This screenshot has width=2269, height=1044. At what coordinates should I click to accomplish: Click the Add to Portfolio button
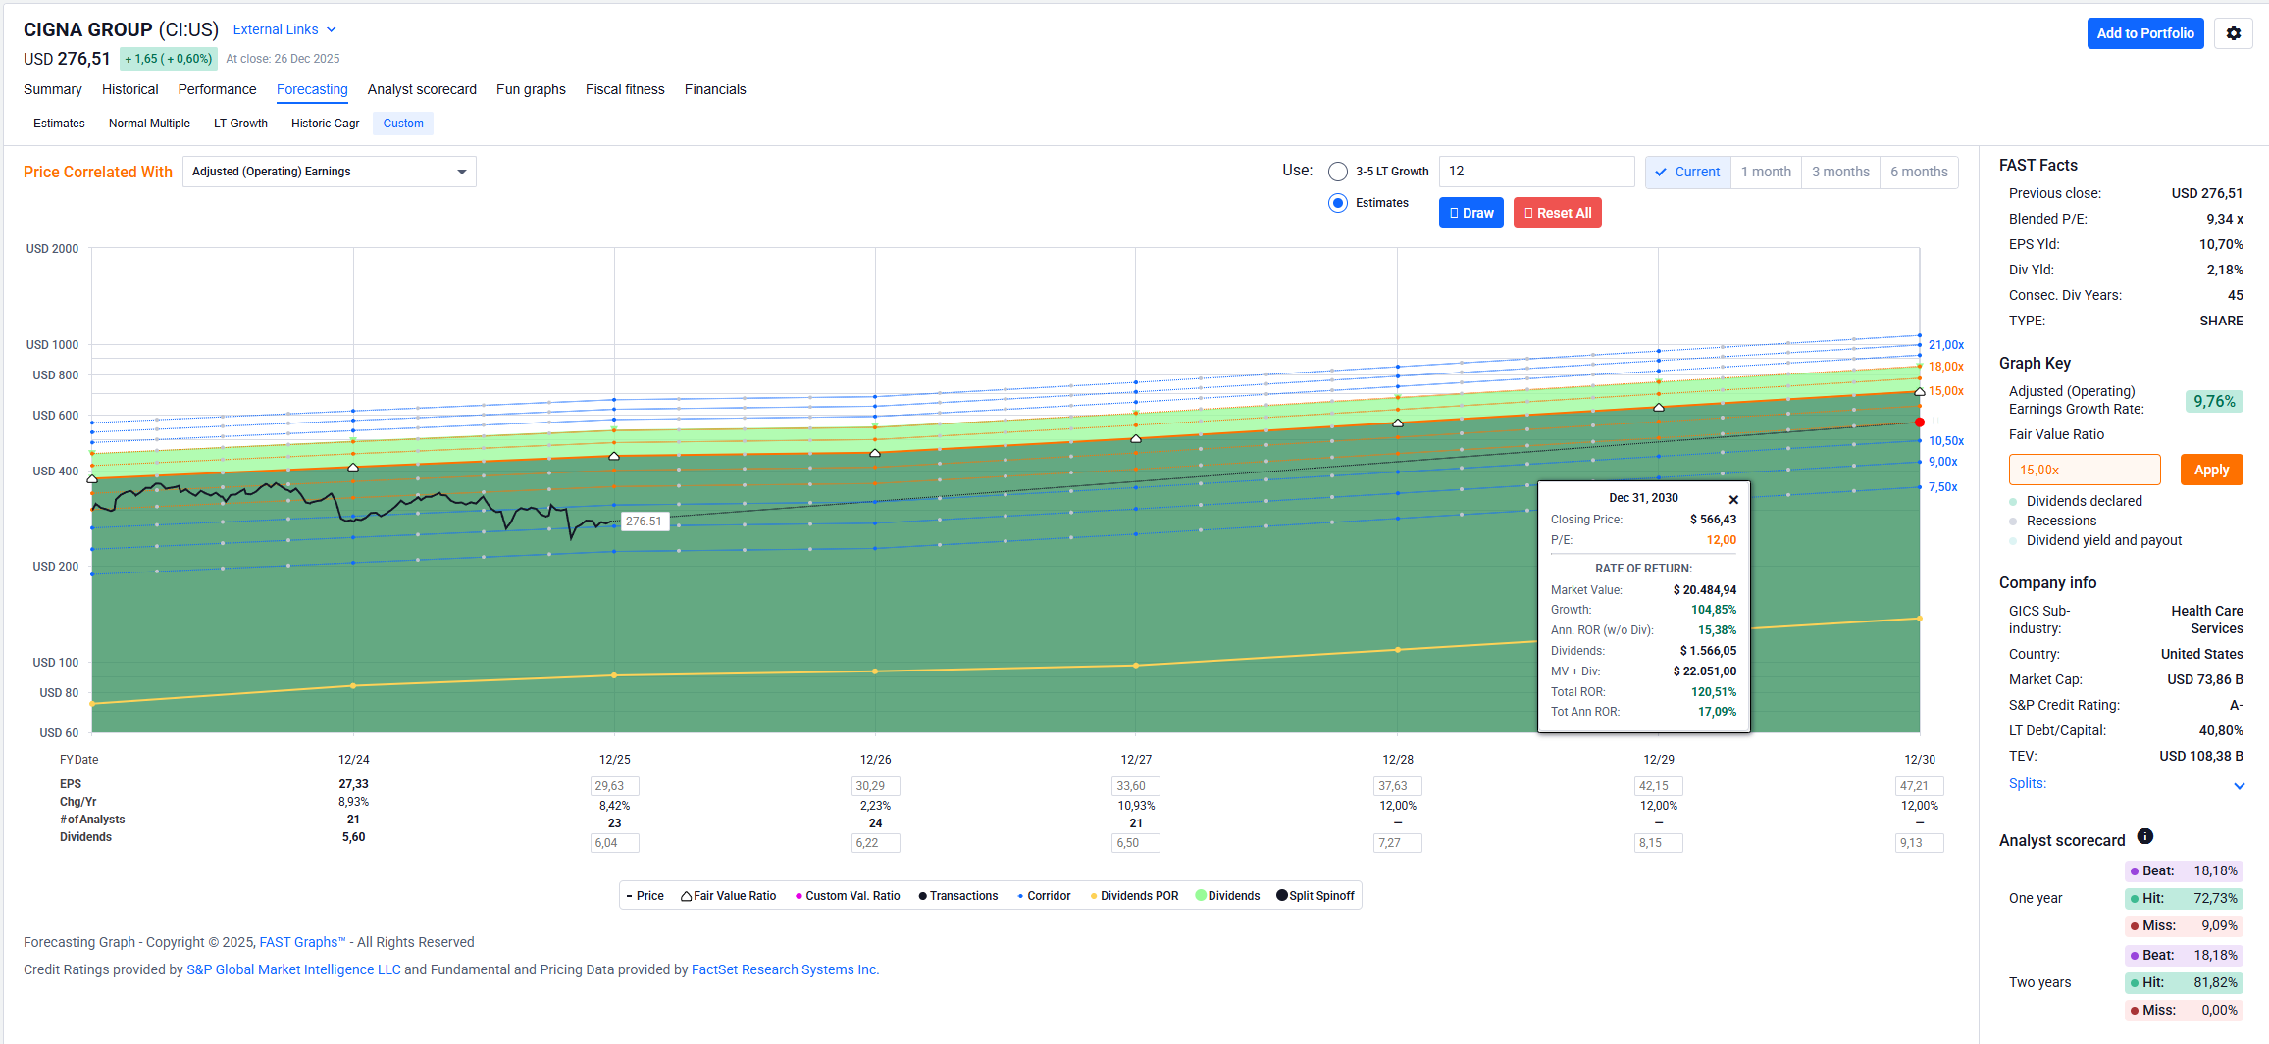coord(2145,33)
